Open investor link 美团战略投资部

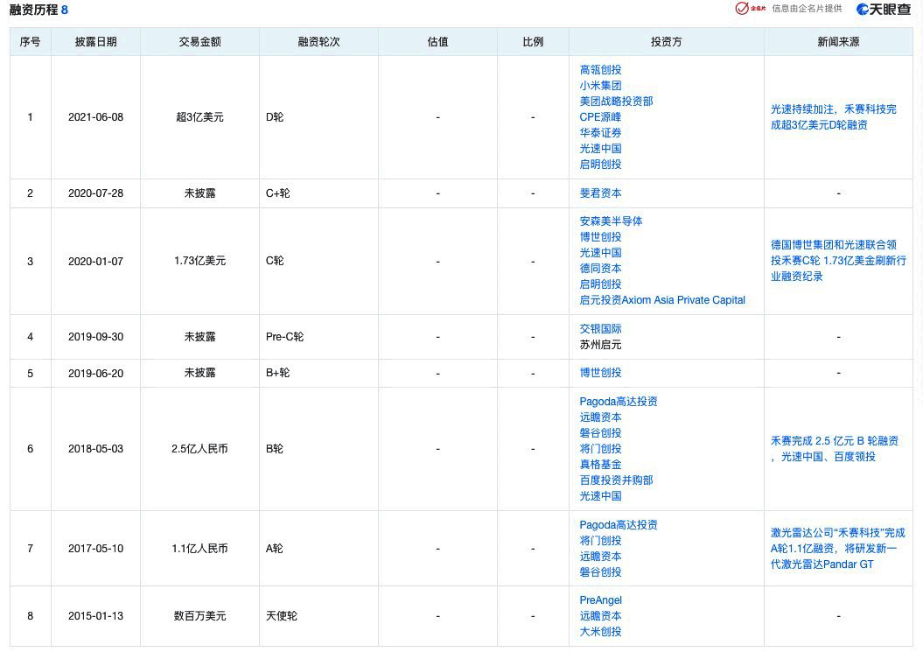click(616, 102)
